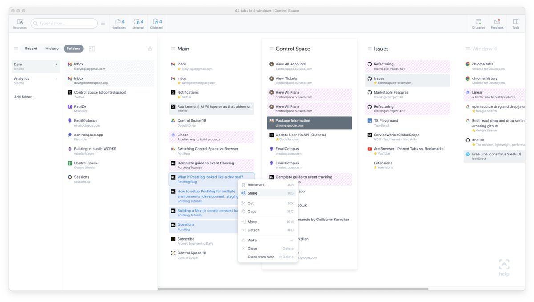
Task: Choose Detach in the context menu
Action: click(x=268, y=230)
